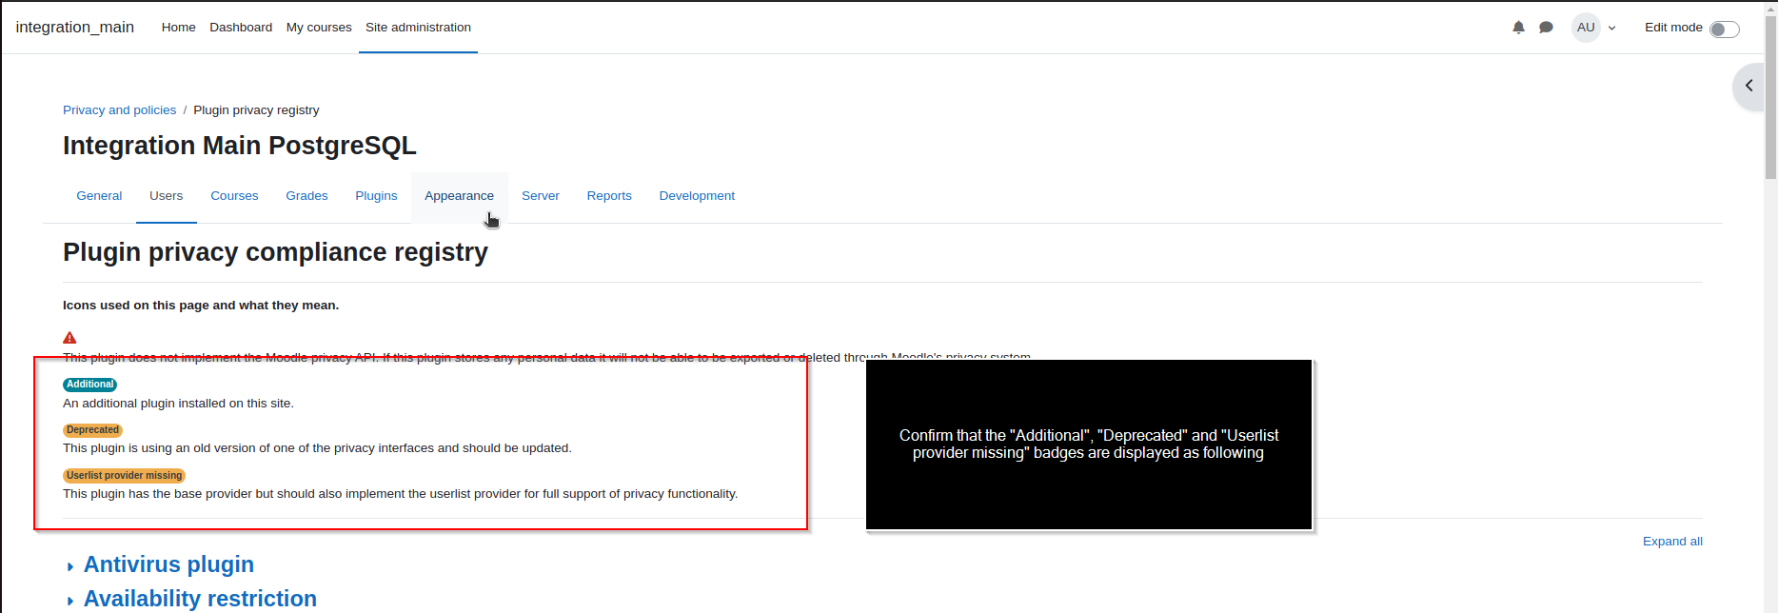The image size is (1778, 613).
Task: Switch to the Appearance tab
Action: 459,196
